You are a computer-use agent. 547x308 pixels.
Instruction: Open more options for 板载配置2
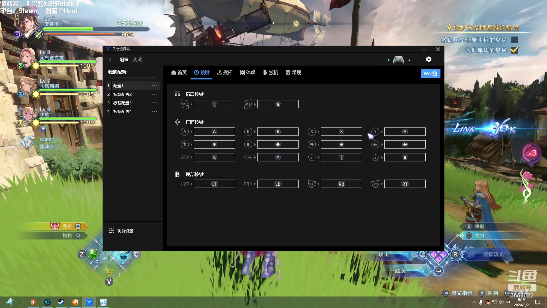point(155,94)
